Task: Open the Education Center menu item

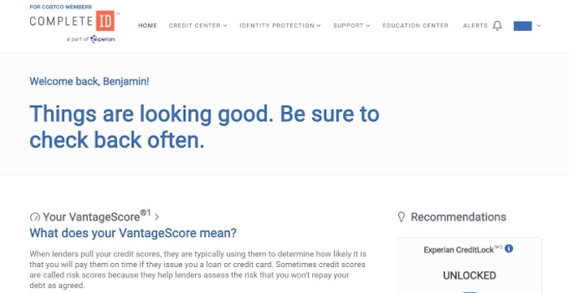Action: click(x=415, y=26)
